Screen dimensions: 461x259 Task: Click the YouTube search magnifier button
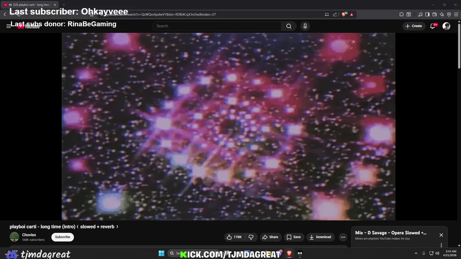(x=289, y=26)
